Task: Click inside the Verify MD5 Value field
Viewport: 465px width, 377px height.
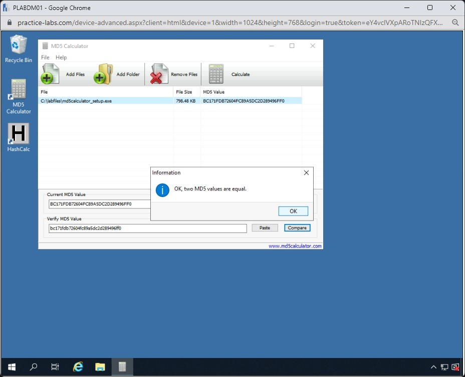Action: point(148,228)
